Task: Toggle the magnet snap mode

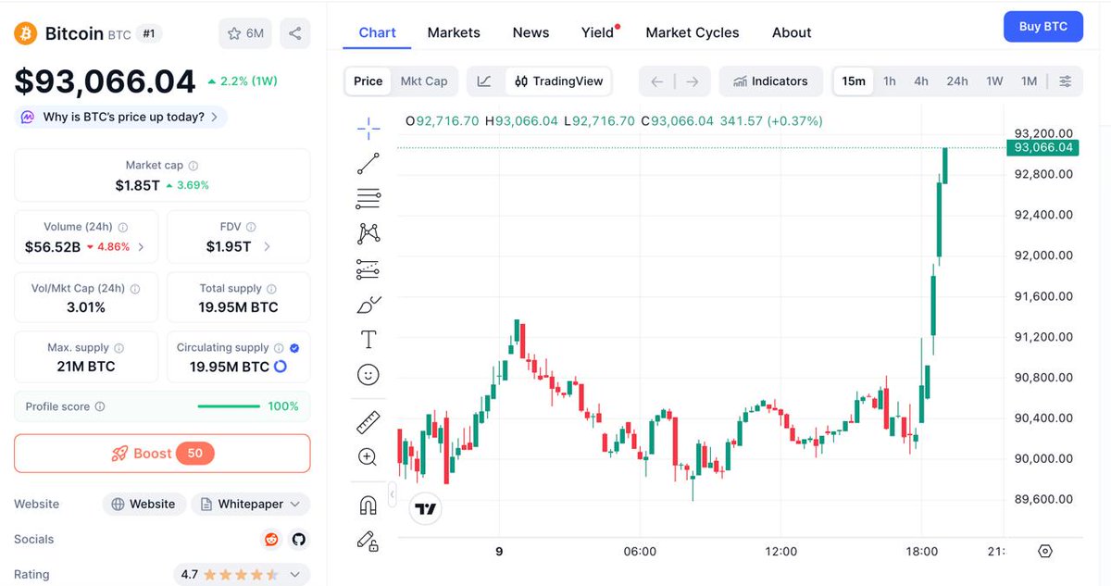Action: point(368,505)
